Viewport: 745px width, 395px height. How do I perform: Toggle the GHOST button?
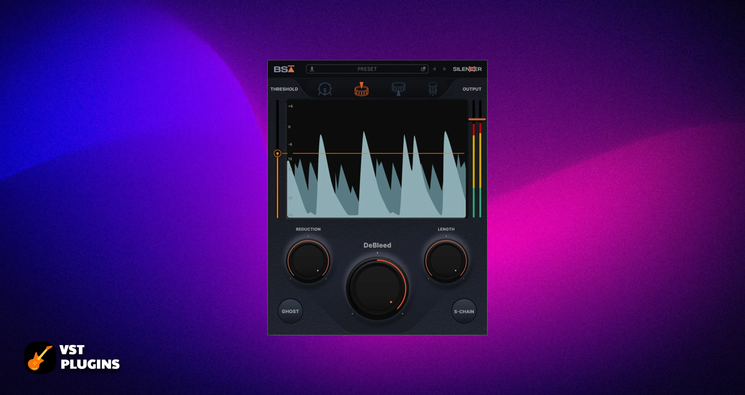point(290,311)
